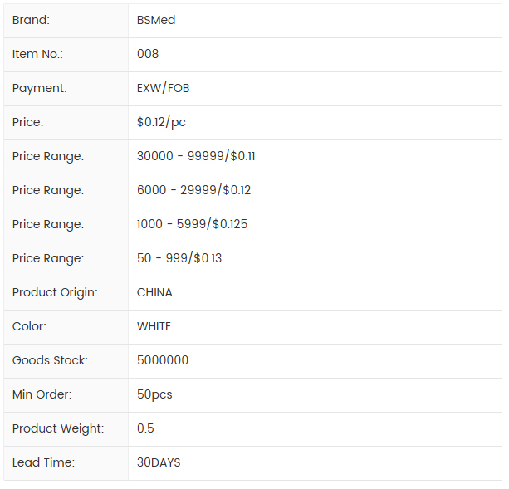This screenshot has width=509, height=489.
Task: Click the $0.12/pc price value
Action: click(x=161, y=122)
